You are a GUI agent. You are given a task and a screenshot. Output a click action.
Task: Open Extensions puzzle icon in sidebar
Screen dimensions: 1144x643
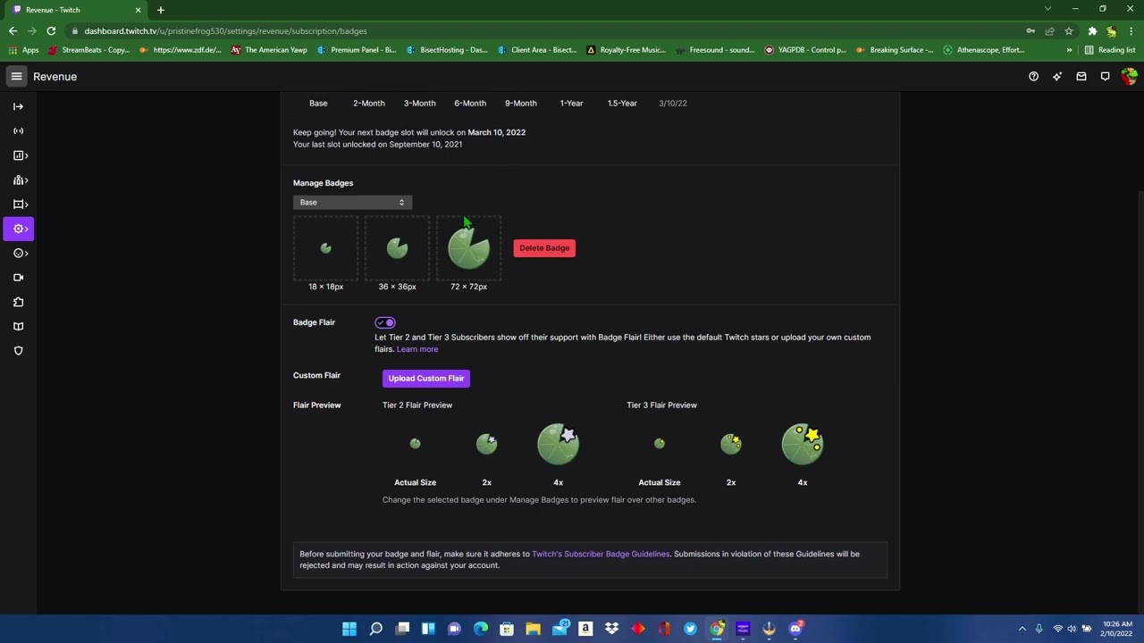tap(18, 302)
